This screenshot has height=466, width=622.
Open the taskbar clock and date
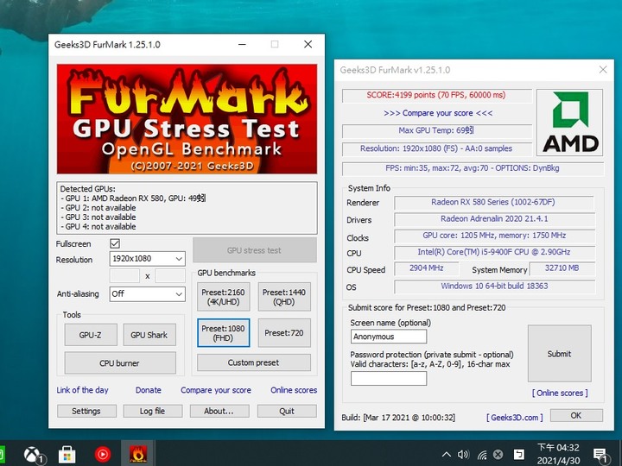(x=558, y=454)
